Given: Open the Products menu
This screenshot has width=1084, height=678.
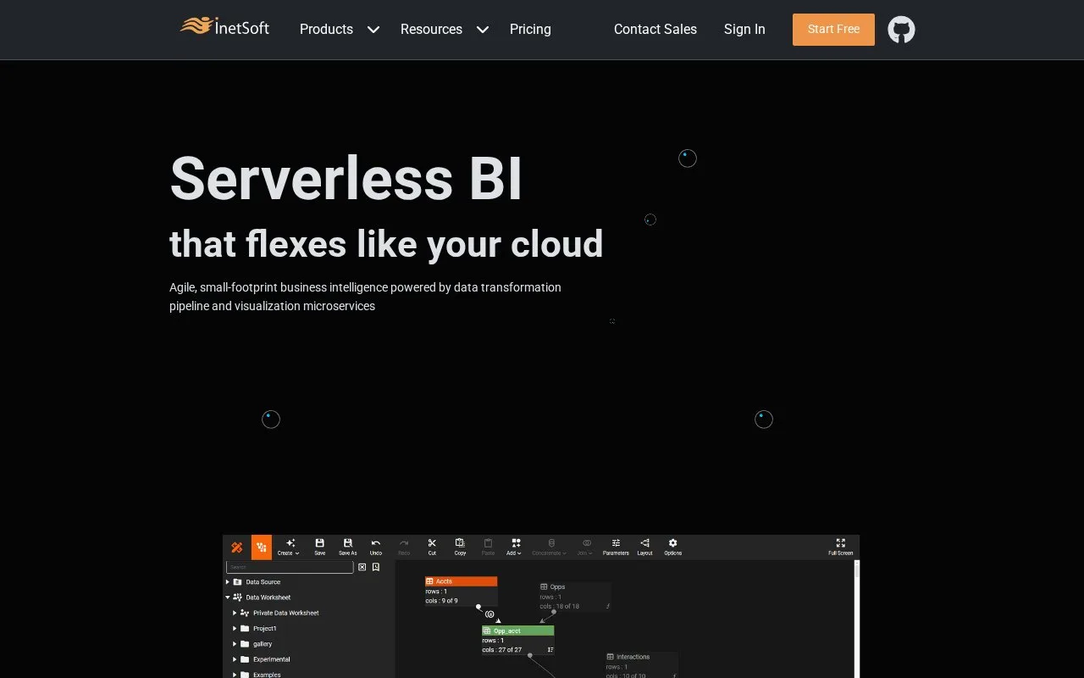Looking at the screenshot, I should pyautogui.click(x=326, y=29).
